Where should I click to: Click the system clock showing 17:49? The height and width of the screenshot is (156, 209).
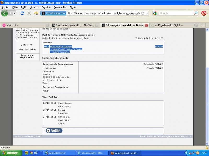click(x=204, y=153)
